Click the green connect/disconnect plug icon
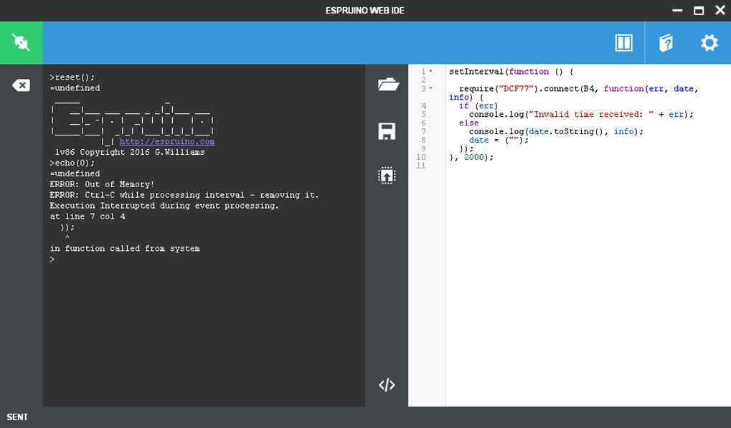Screen dimensions: 731x428 coord(22,42)
